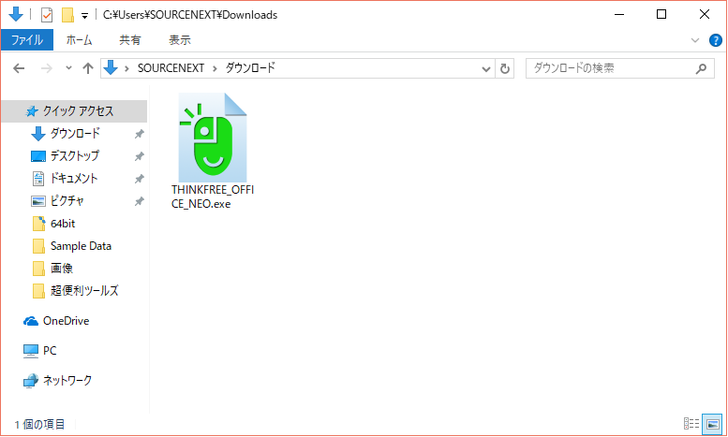Viewport: 728px width, 437px height.
Task: Switch to the ホーム ribbon tab
Action: (79, 40)
